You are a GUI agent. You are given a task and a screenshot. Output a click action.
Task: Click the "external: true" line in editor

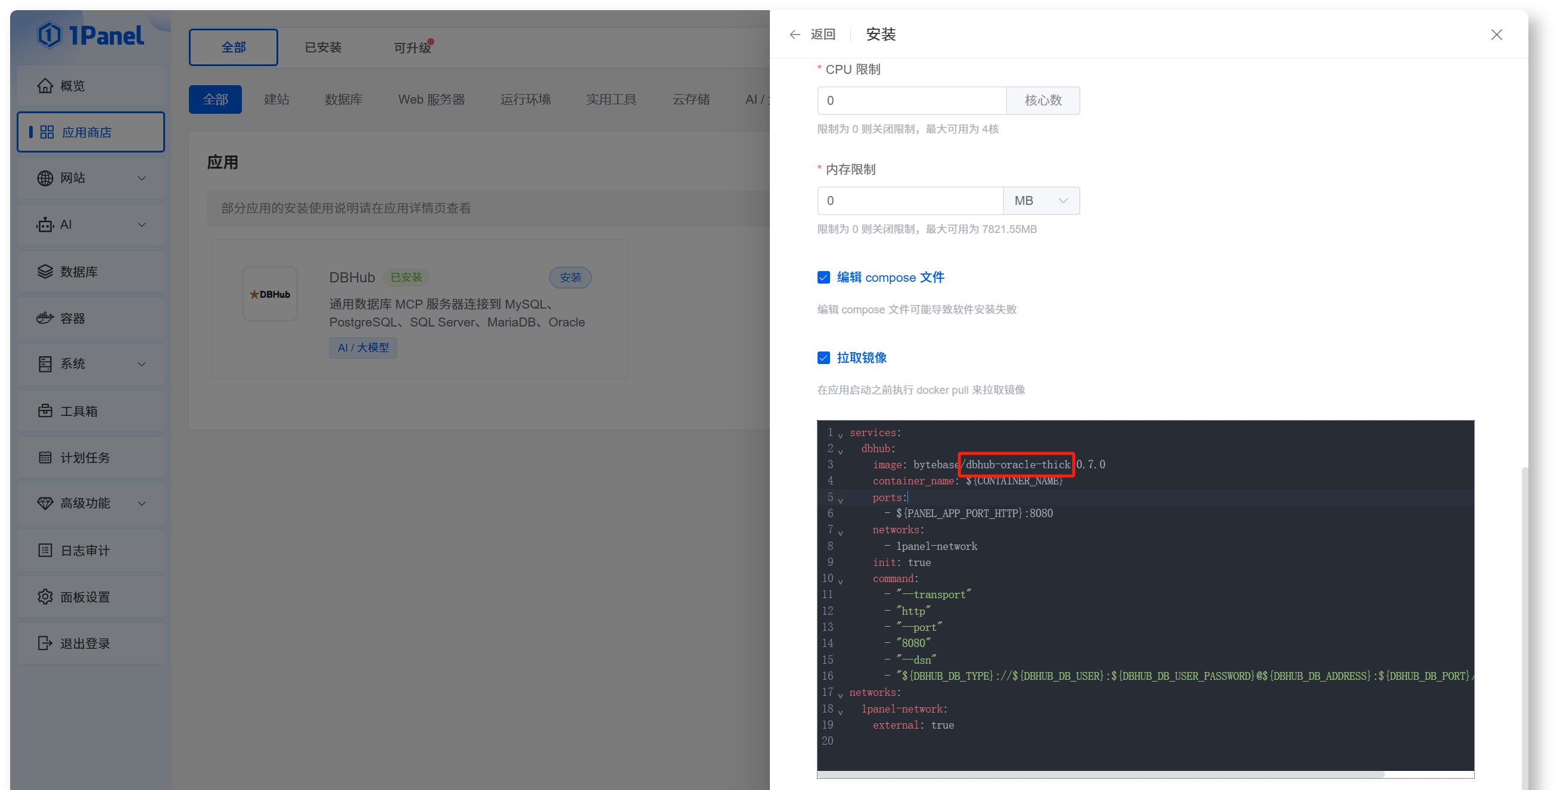tap(913, 725)
